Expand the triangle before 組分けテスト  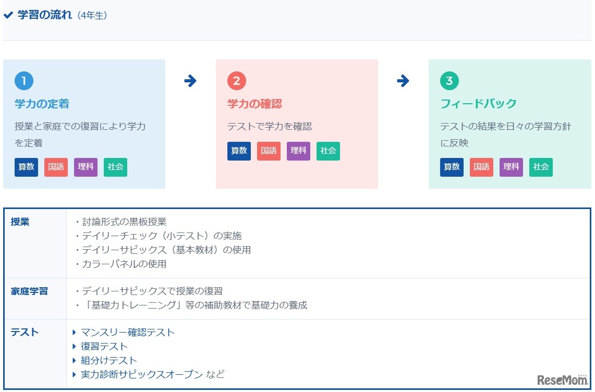[74, 360]
